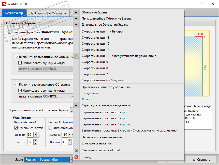Viewport: 219px width, 165px height.
Task: Choose Выход from the menu
Action: tap(128, 157)
